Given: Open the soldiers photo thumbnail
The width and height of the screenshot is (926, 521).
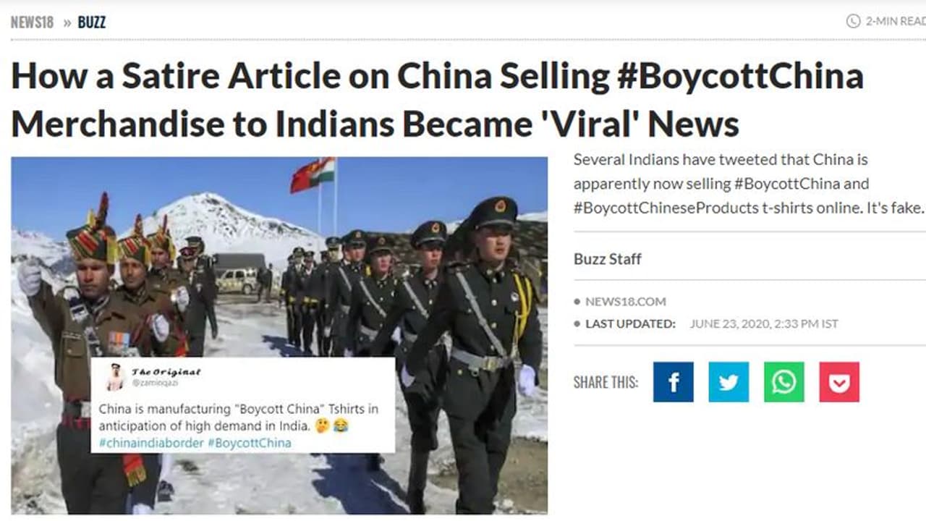Looking at the screenshot, I should 279,335.
